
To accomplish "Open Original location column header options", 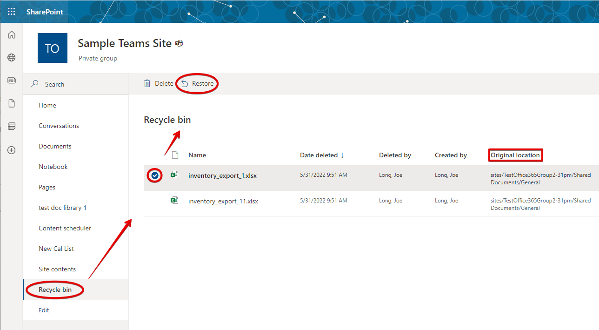I will (515, 155).
